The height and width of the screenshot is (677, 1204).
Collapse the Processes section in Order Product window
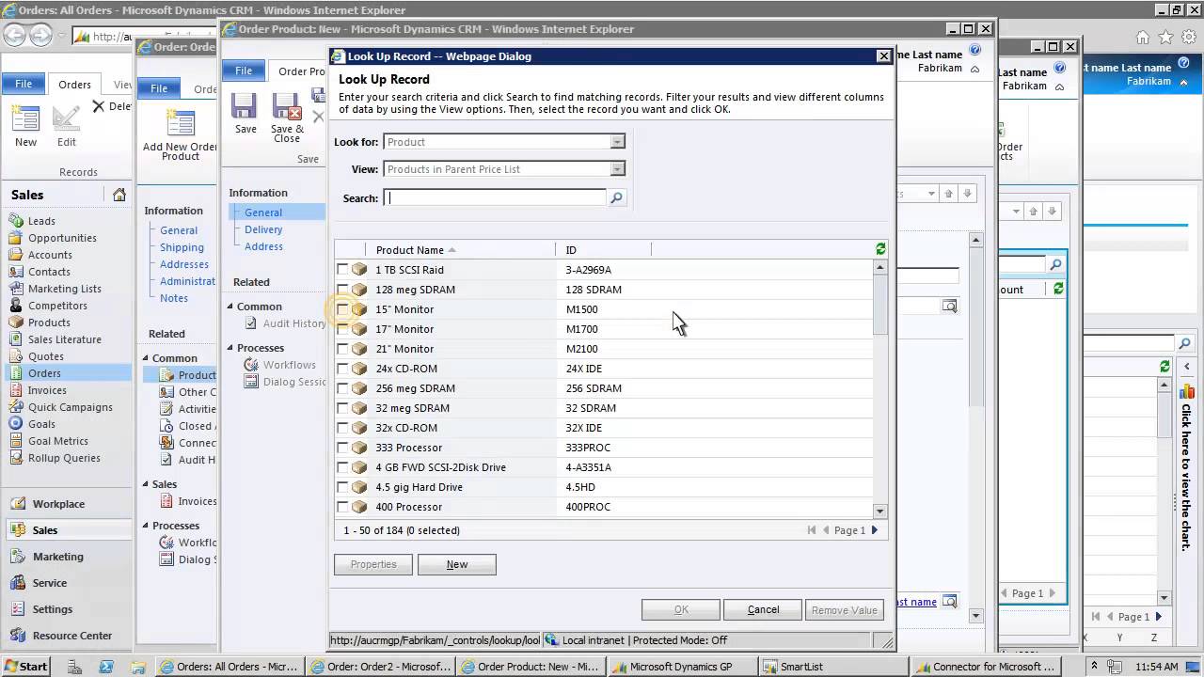click(x=230, y=348)
